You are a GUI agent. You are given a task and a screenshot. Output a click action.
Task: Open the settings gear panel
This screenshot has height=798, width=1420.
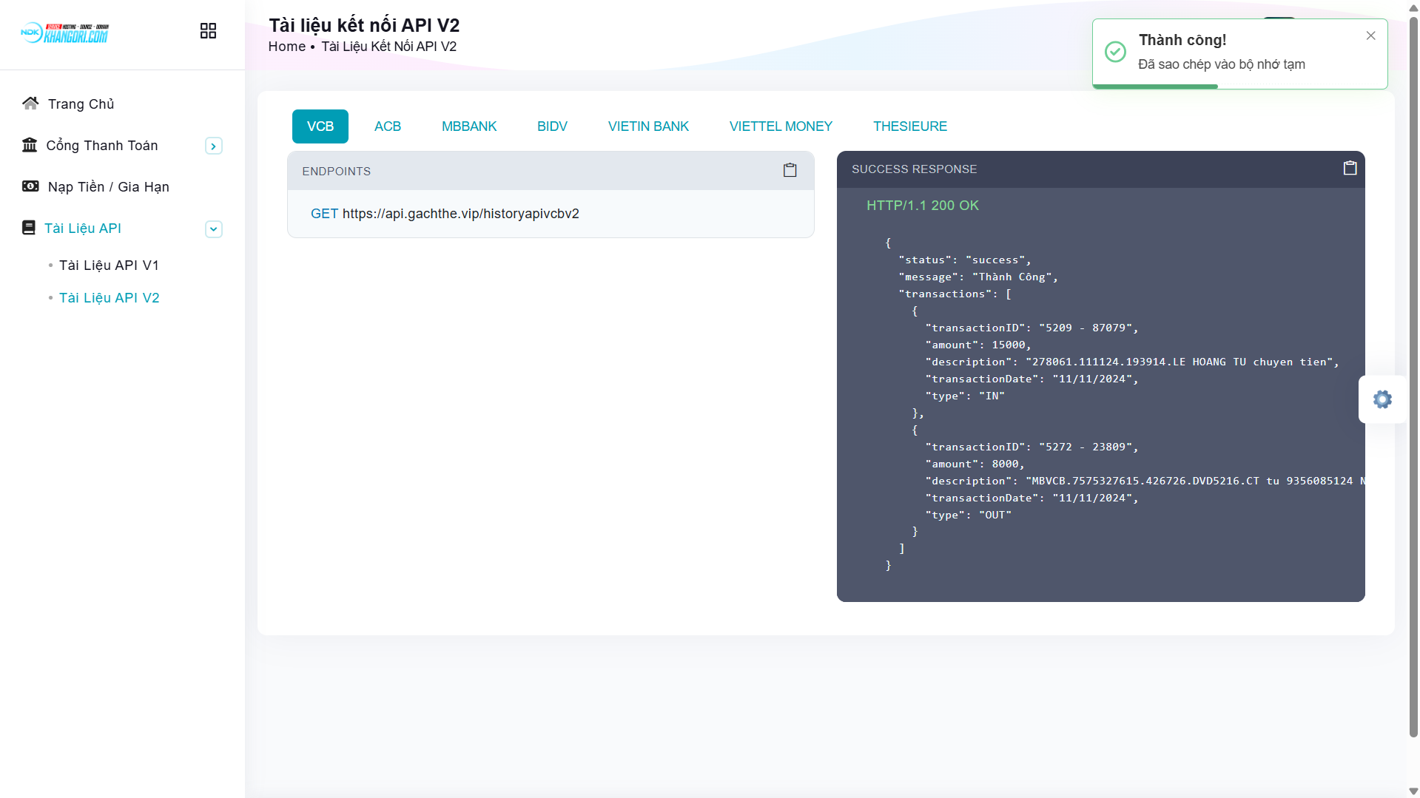coord(1382,399)
